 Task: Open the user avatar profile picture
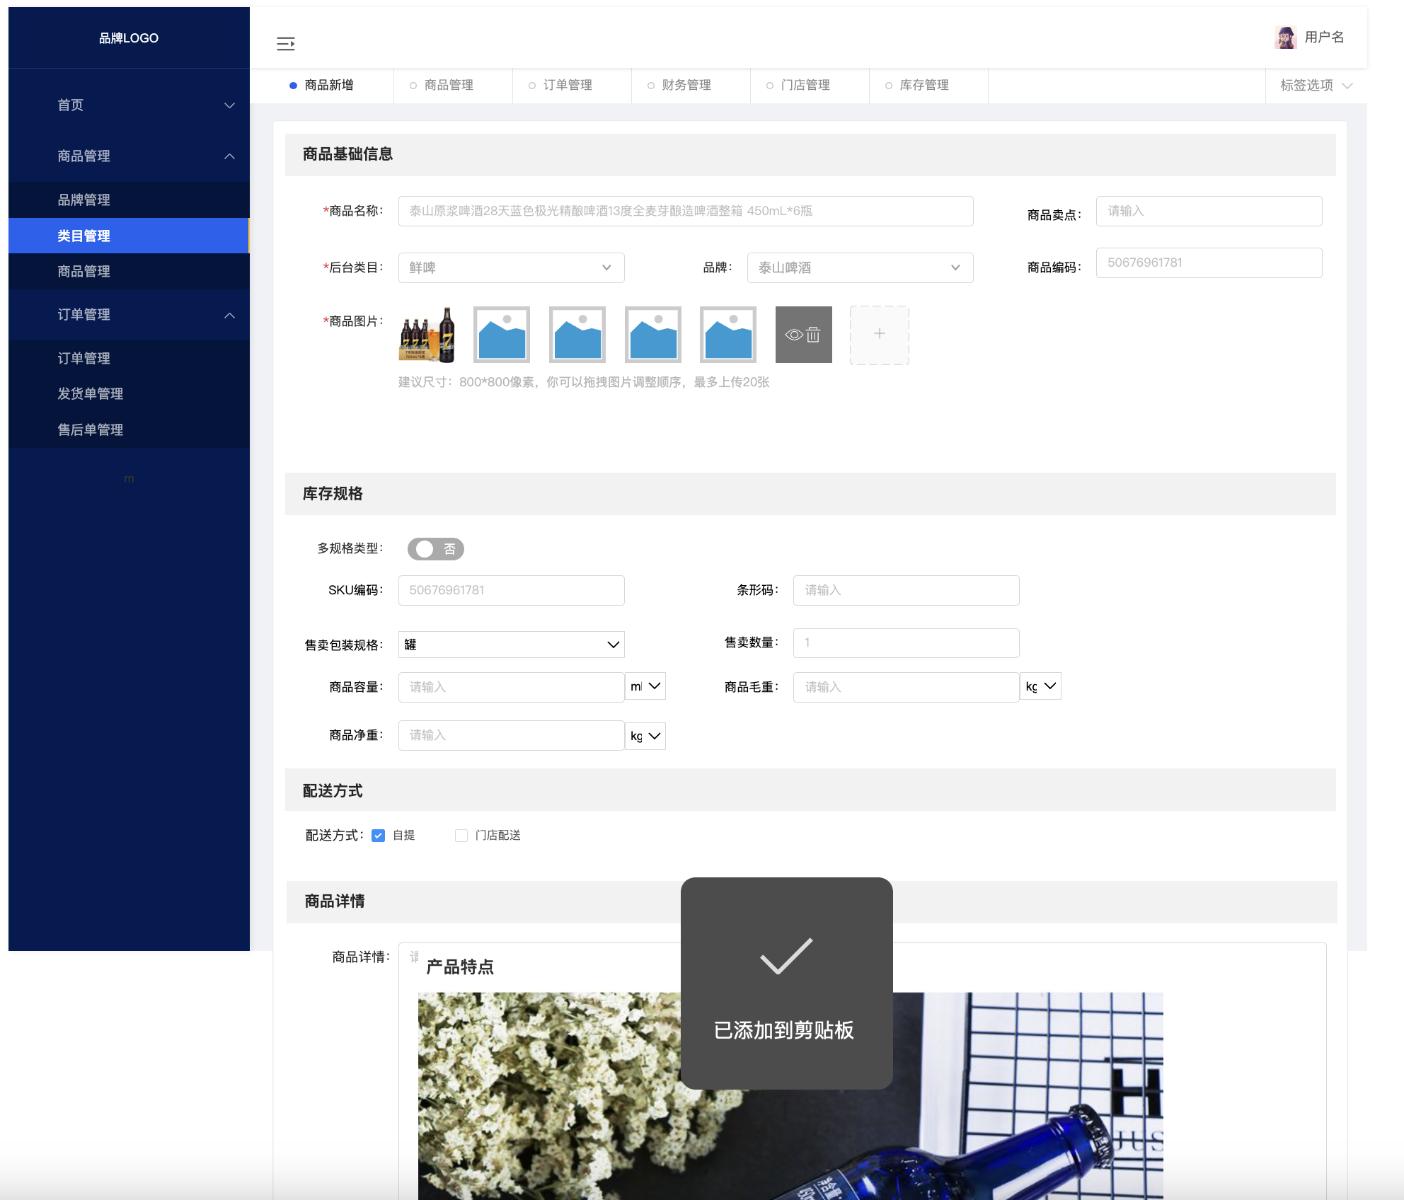(x=1285, y=37)
